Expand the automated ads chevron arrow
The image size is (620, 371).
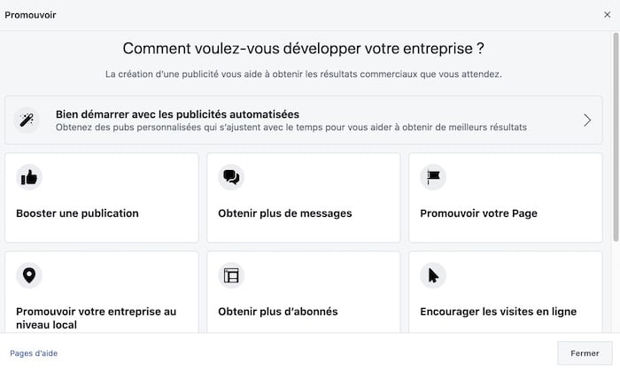click(587, 120)
